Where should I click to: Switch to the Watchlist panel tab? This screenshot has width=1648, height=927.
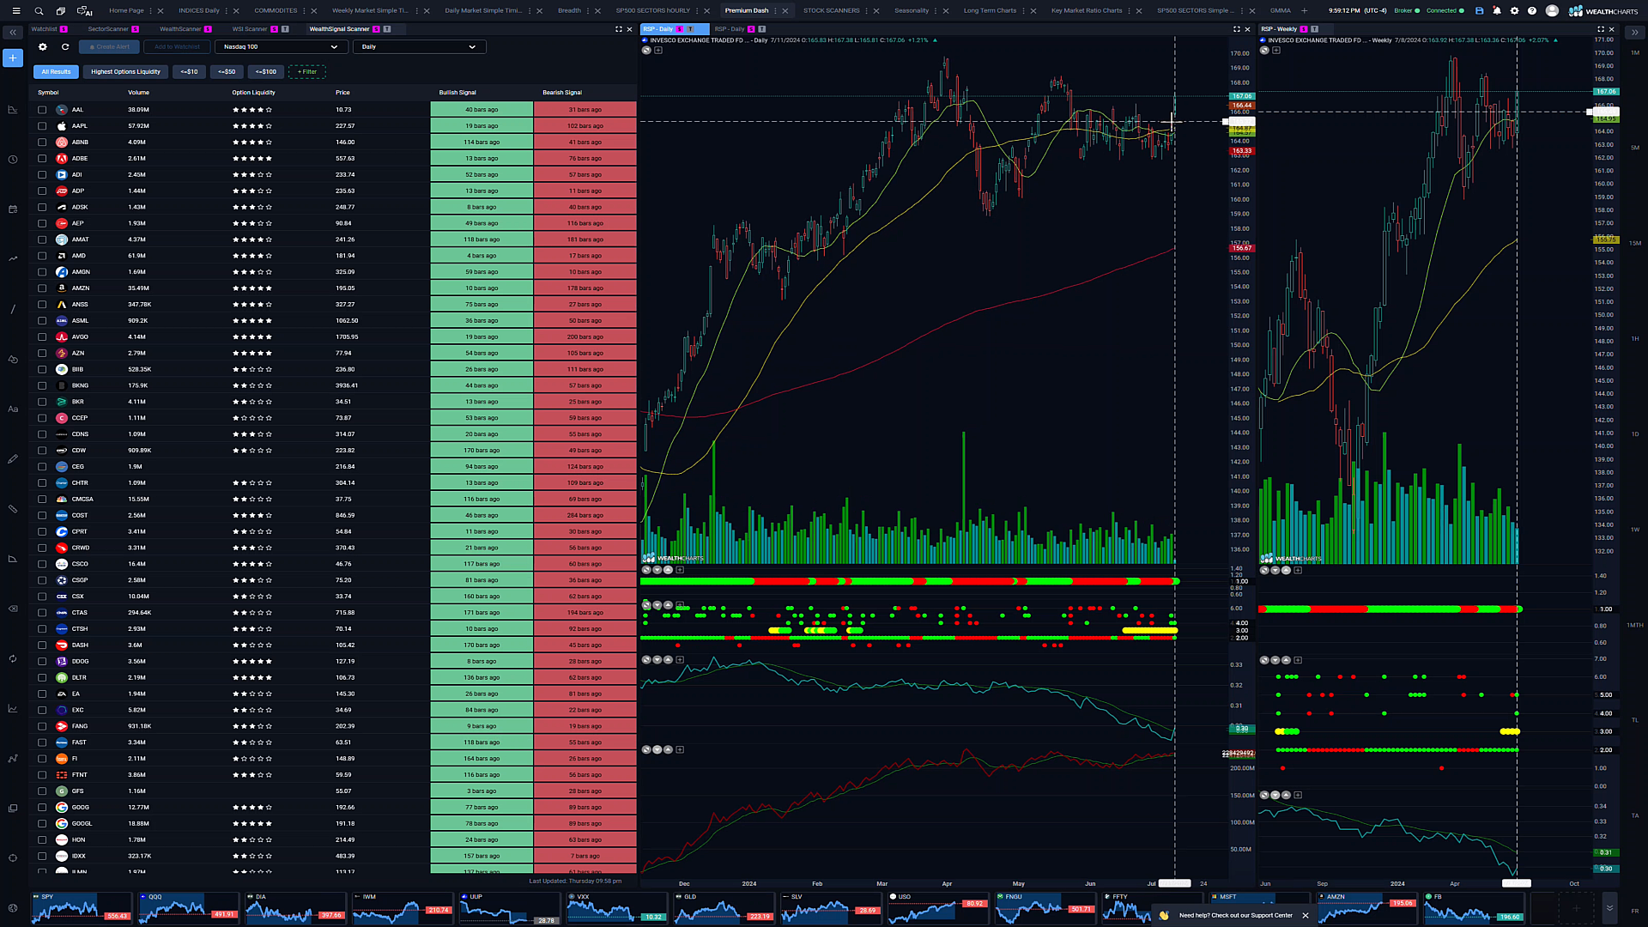click(44, 29)
